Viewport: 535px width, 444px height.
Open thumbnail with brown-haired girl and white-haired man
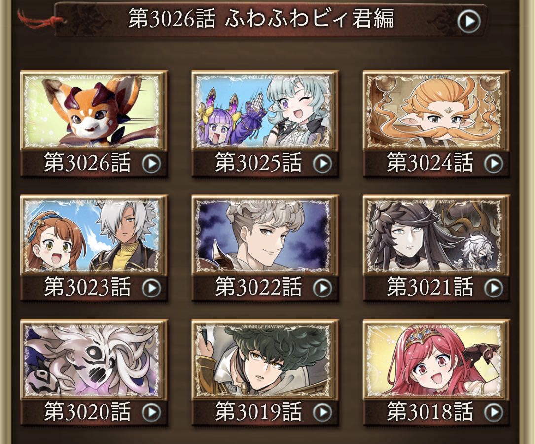point(91,235)
